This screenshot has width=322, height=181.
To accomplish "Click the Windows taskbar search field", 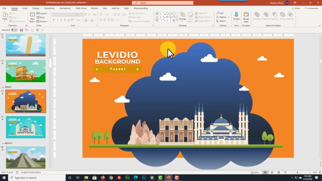I will click(x=37, y=178).
